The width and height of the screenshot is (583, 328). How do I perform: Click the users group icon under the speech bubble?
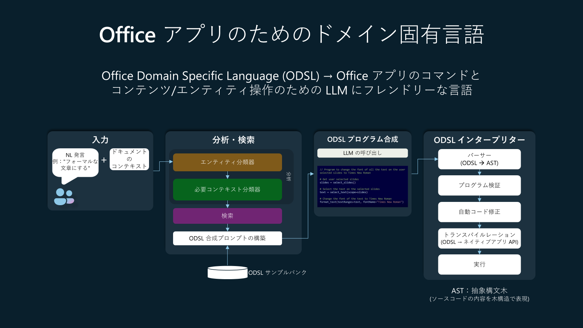point(64,197)
